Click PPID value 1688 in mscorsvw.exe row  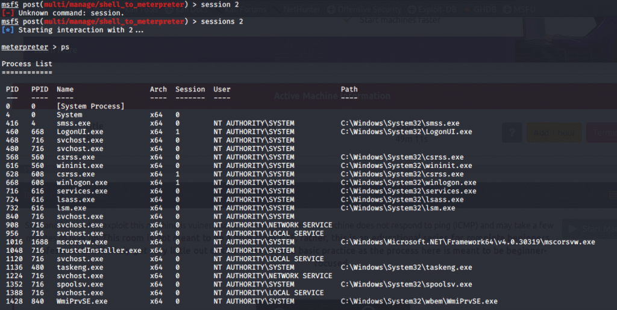pyautogui.click(x=40, y=242)
